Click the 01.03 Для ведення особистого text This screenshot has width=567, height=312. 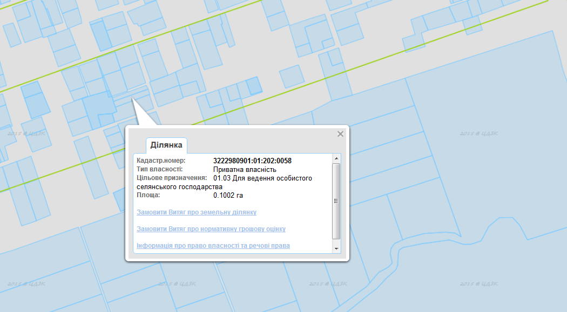[x=262, y=178]
